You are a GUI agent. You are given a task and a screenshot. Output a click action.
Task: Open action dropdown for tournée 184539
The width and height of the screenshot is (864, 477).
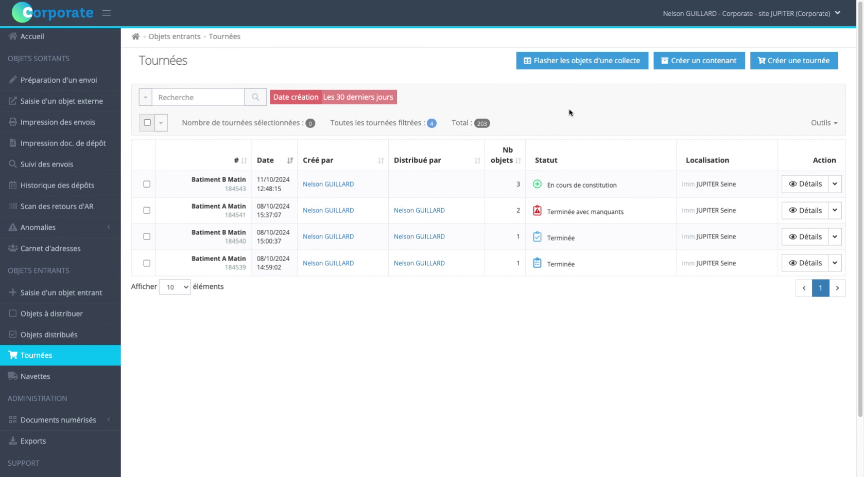click(835, 263)
